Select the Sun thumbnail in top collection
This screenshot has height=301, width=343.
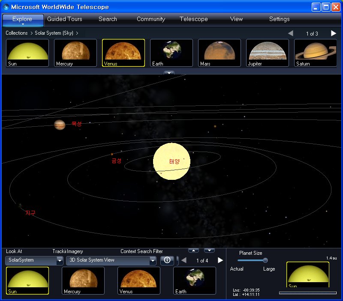pos(27,53)
